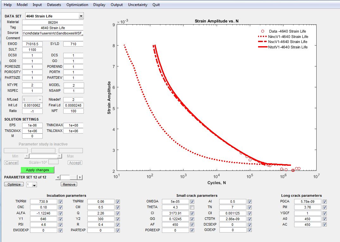Select the SULT value field
This screenshot has height=242, width=340.
[x=32, y=50]
